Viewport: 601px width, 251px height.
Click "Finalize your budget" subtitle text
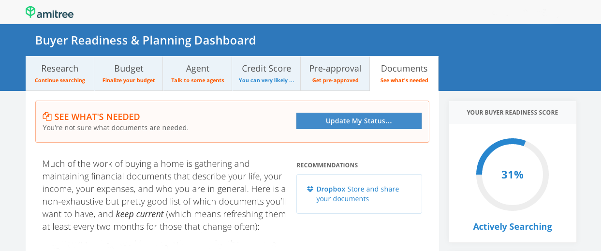(x=129, y=80)
